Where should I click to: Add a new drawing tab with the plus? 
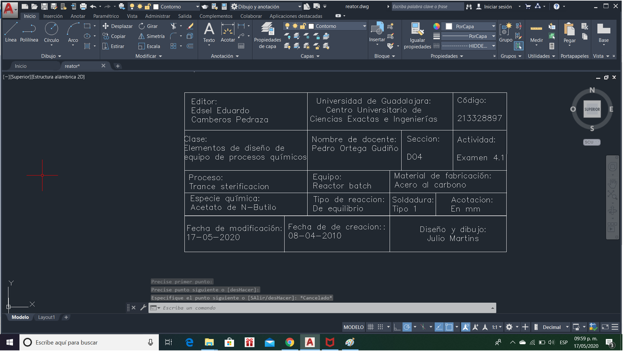click(118, 66)
